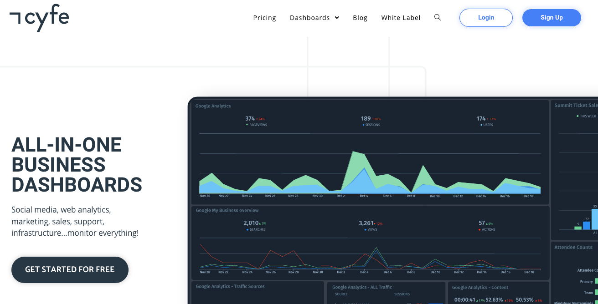
Task: Click the 189 sessions value
Action: (366, 118)
